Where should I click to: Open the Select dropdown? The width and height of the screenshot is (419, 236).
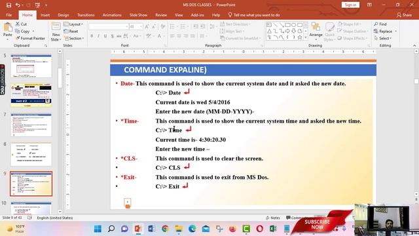382,38
